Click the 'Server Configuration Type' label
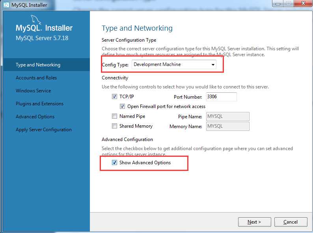Screen dimensions: 313x233 point(129,40)
